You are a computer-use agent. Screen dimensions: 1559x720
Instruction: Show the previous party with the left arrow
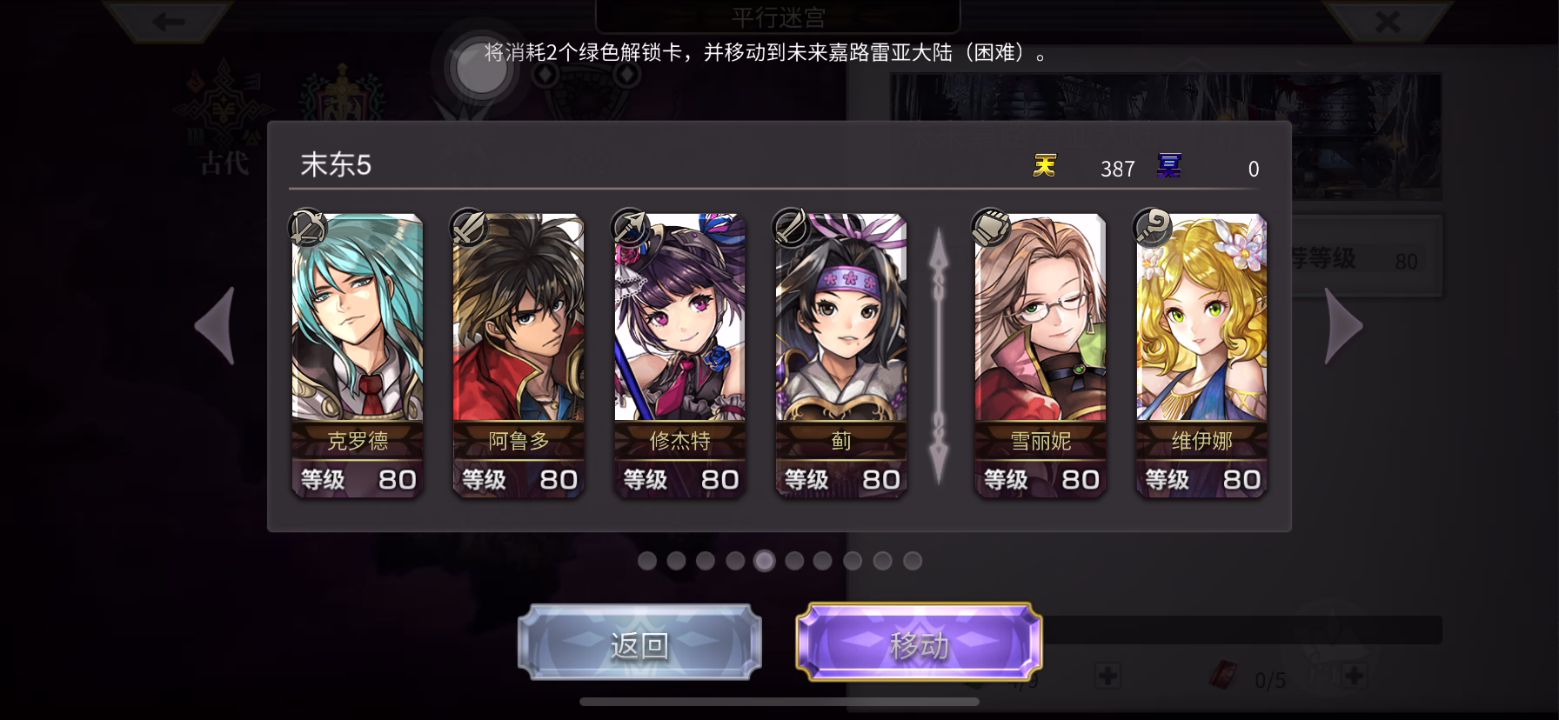tap(215, 326)
